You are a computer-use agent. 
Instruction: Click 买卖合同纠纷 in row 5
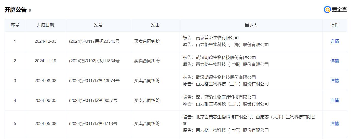tap(147, 123)
